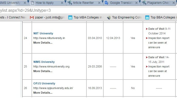Viewport: 177px width, 98px height.
Task: Click Date of Visit 9-11 October 2014
Action: click(159, 31)
